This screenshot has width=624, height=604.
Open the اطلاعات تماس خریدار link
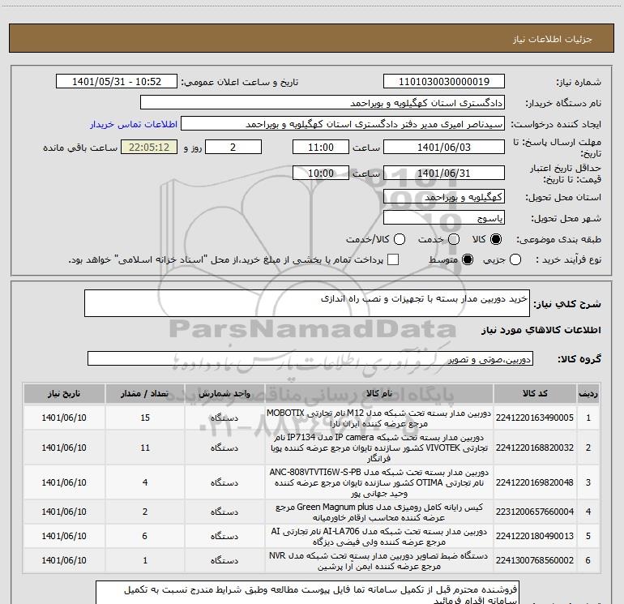tap(134, 124)
